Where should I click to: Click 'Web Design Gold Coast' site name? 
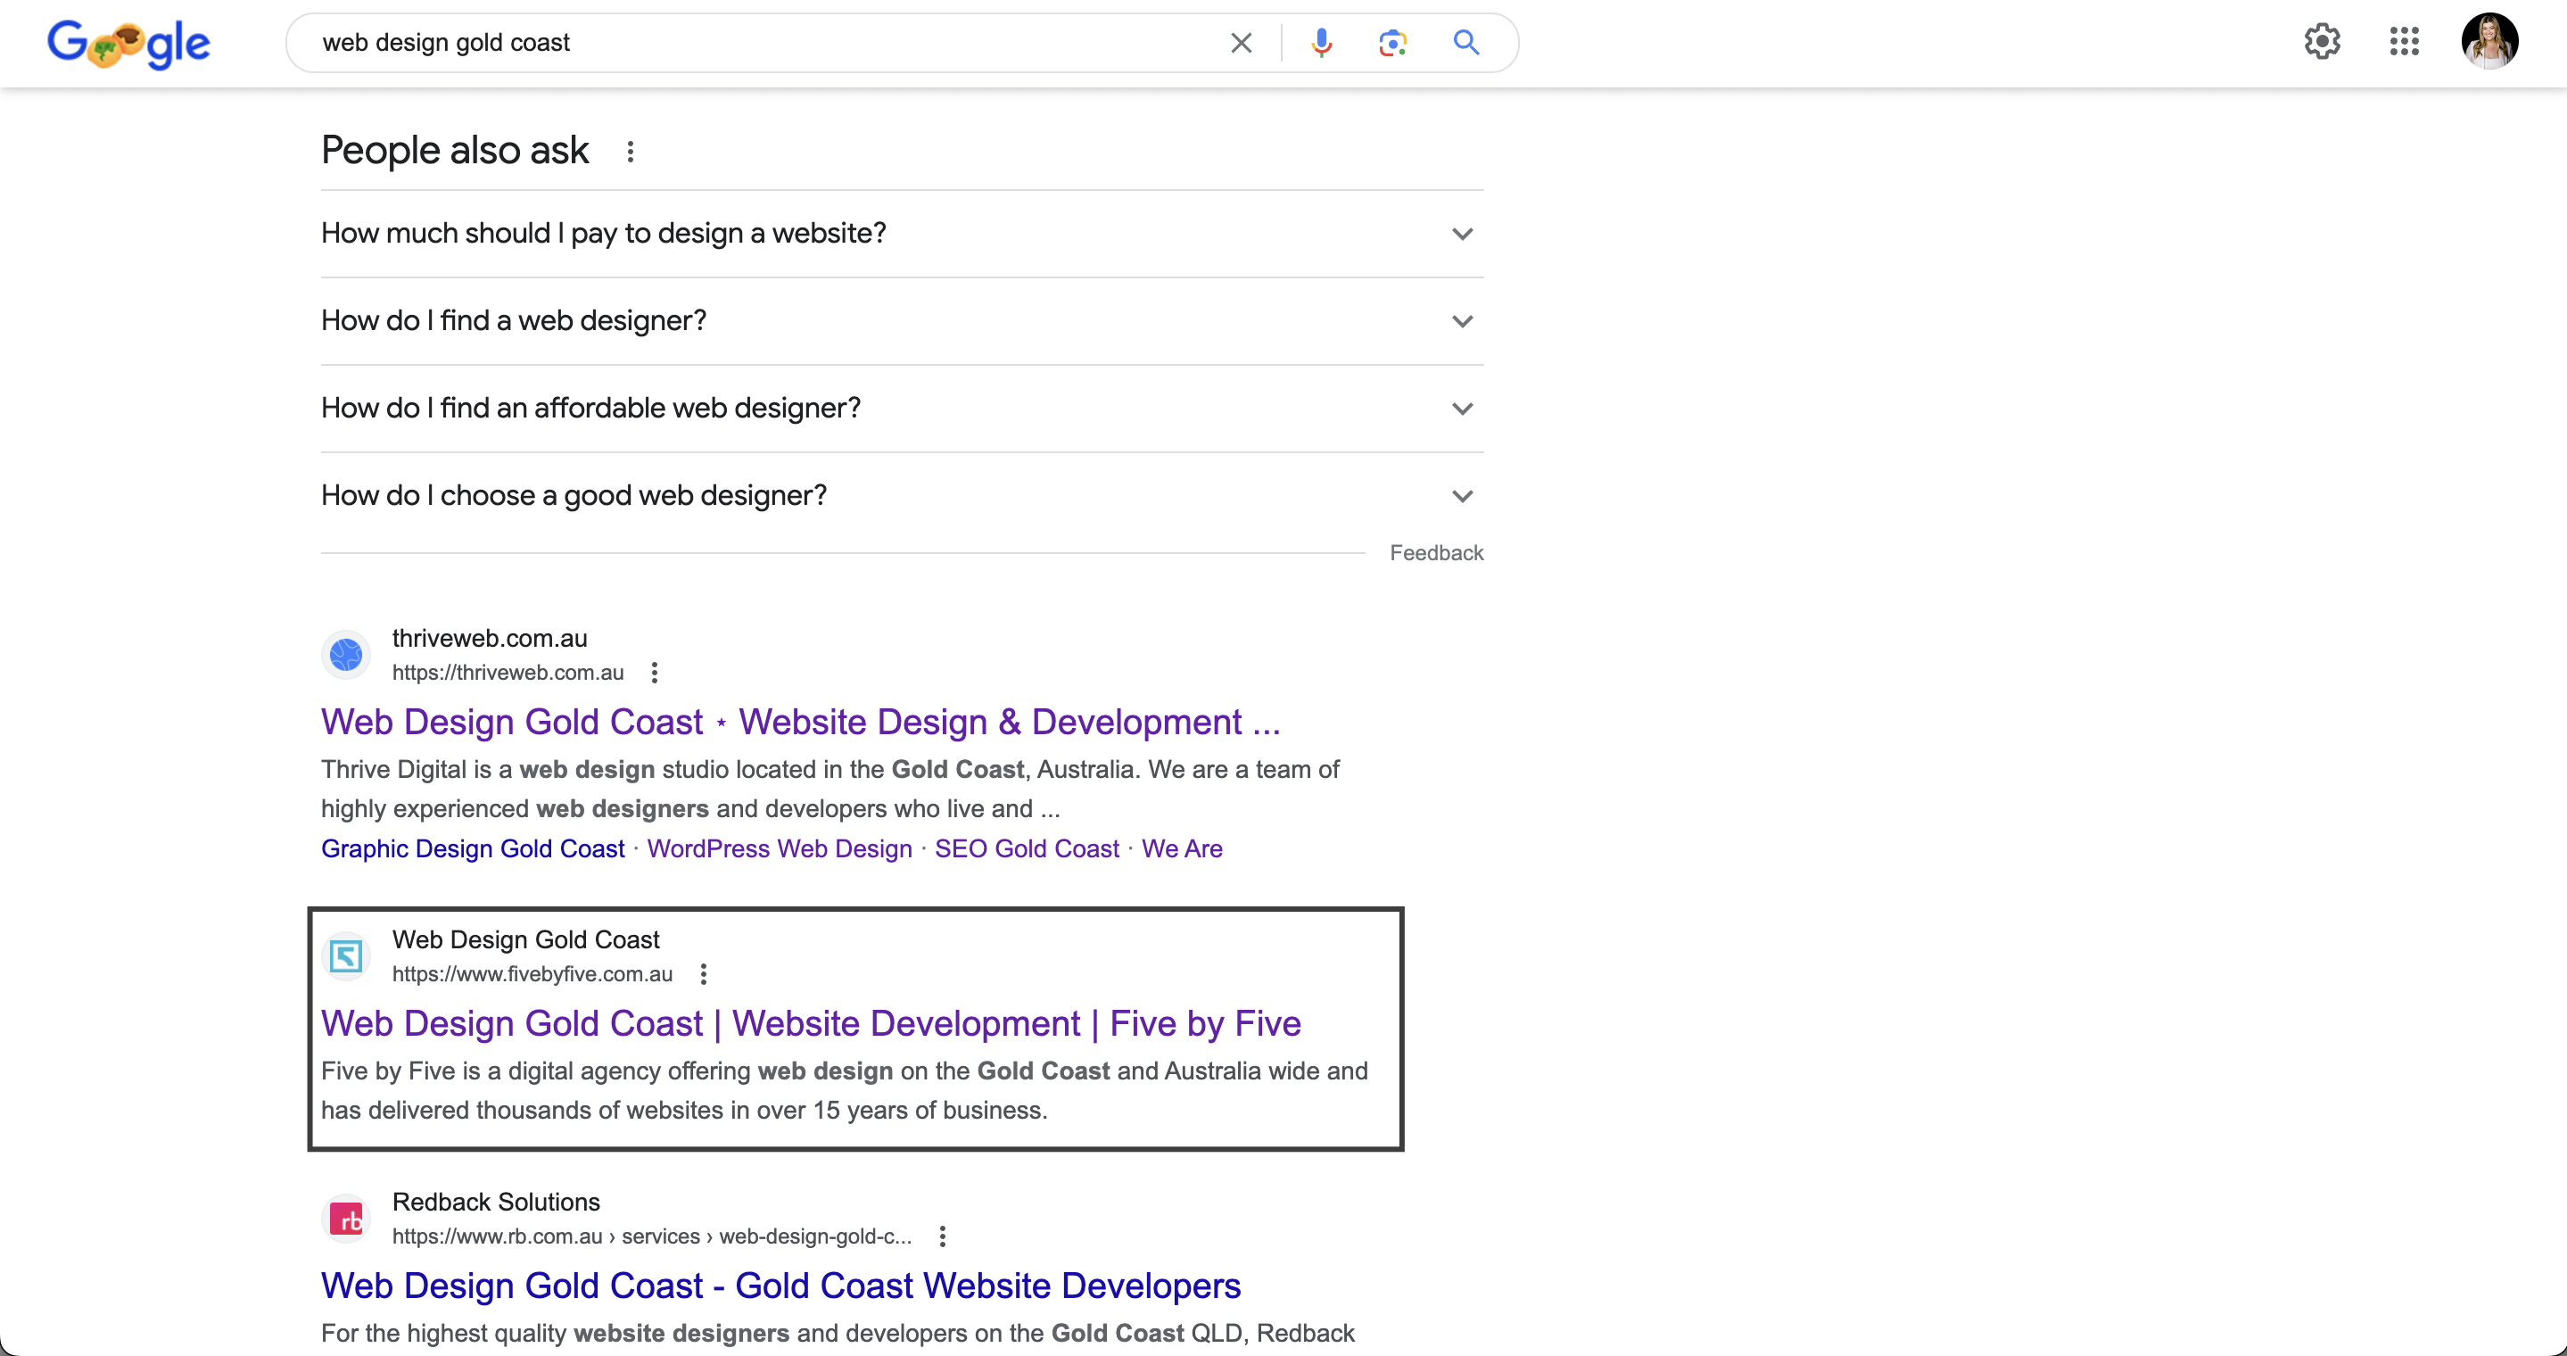coord(525,939)
